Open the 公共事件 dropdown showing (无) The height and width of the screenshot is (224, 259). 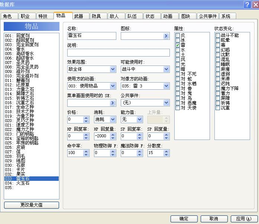(145, 103)
